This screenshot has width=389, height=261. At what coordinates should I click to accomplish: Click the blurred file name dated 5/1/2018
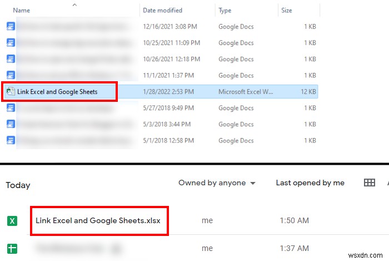pyautogui.click(x=74, y=141)
